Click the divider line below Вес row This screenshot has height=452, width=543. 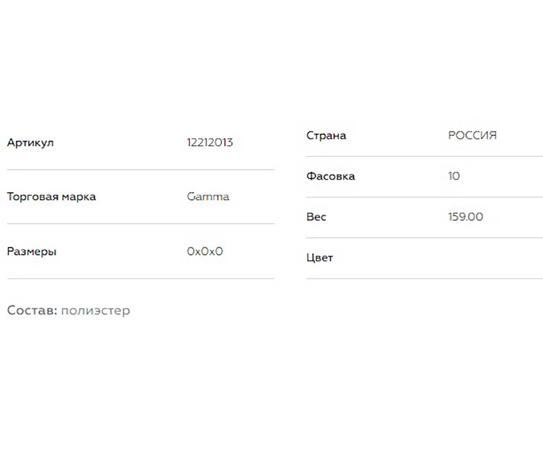(x=424, y=238)
